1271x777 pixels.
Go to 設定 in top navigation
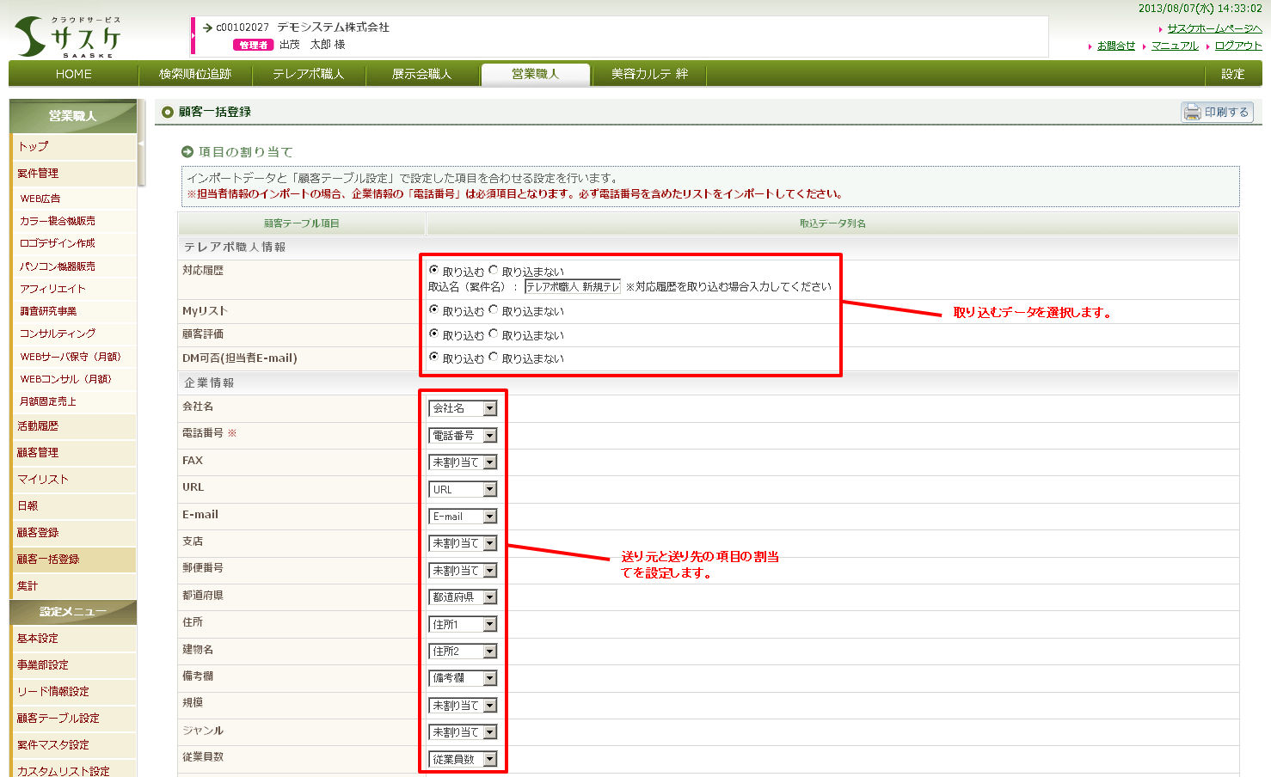(1232, 74)
